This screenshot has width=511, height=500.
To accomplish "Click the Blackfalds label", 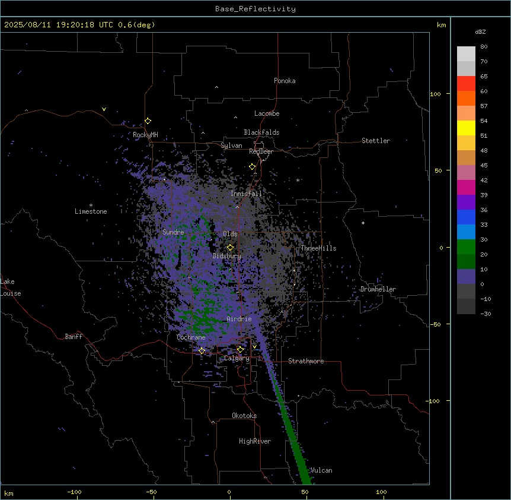I will (x=261, y=132).
